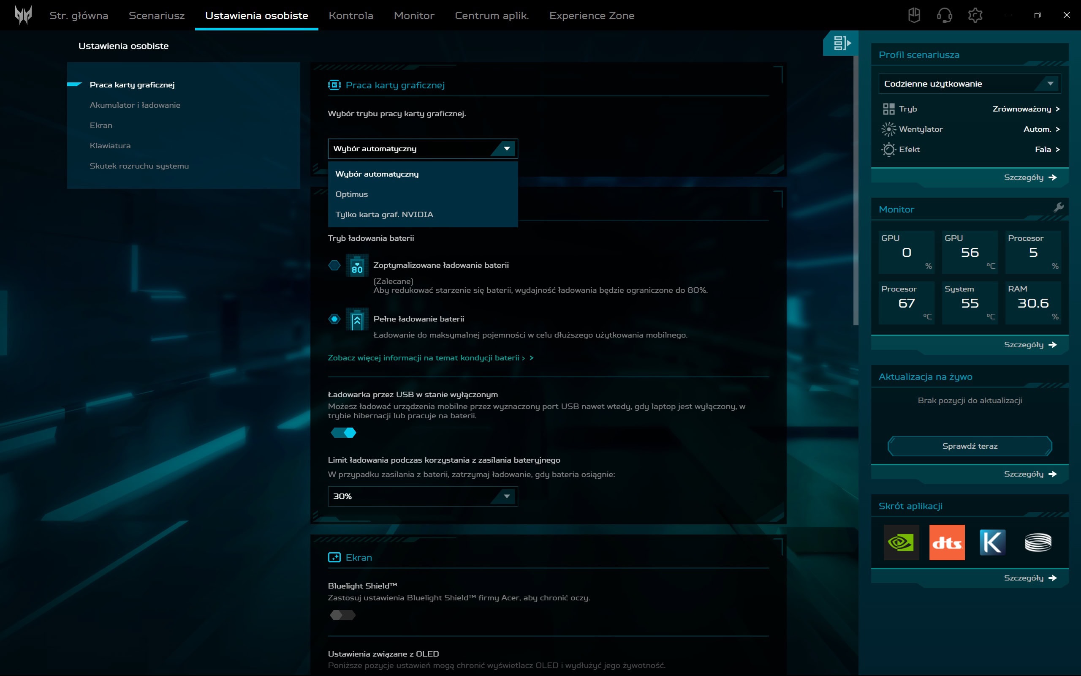1081x676 pixels.
Task: Open the Codzienne użytkowanie profile dropdown
Action: click(970, 84)
